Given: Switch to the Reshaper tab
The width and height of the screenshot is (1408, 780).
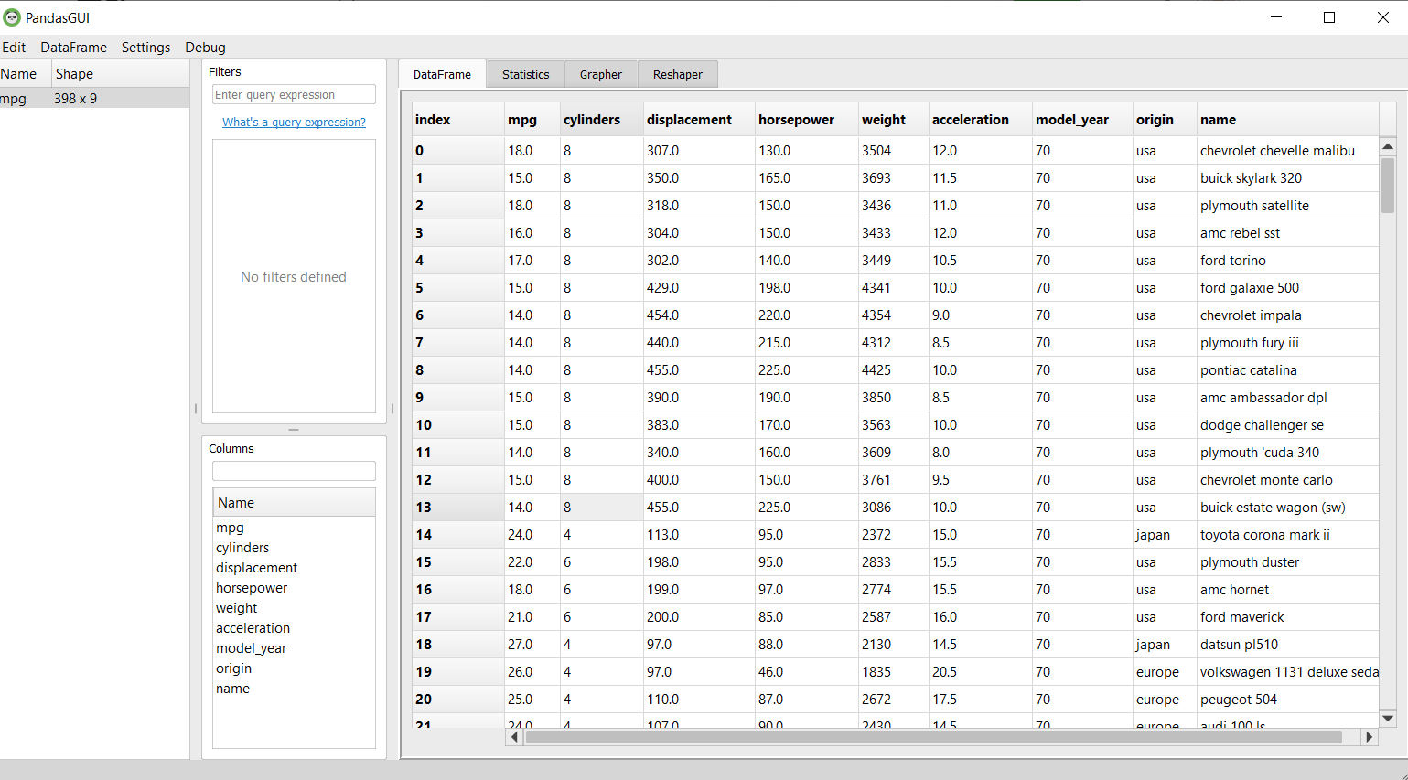Looking at the screenshot, I should tap(677, 75).
